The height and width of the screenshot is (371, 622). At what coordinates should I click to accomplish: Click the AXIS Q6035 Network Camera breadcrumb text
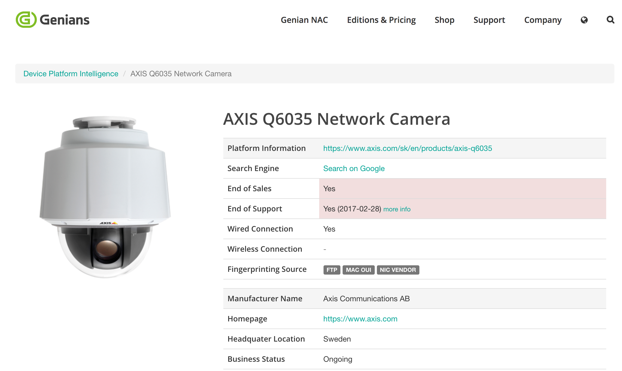[181, 74]
